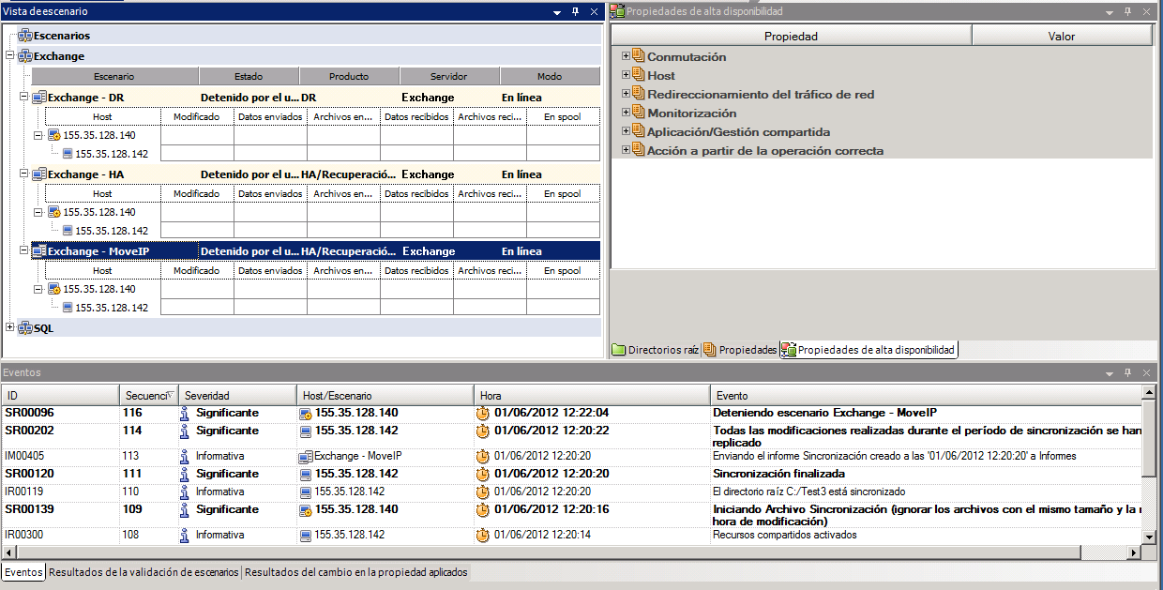Click the Valor column header
This screenshot has width=1163, height=590.
coord(1061,37)
